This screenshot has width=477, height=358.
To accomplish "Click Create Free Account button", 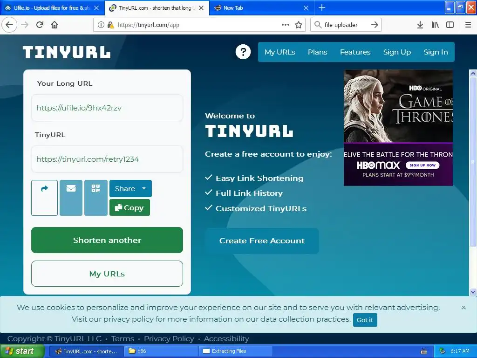I will pos(262,241).
